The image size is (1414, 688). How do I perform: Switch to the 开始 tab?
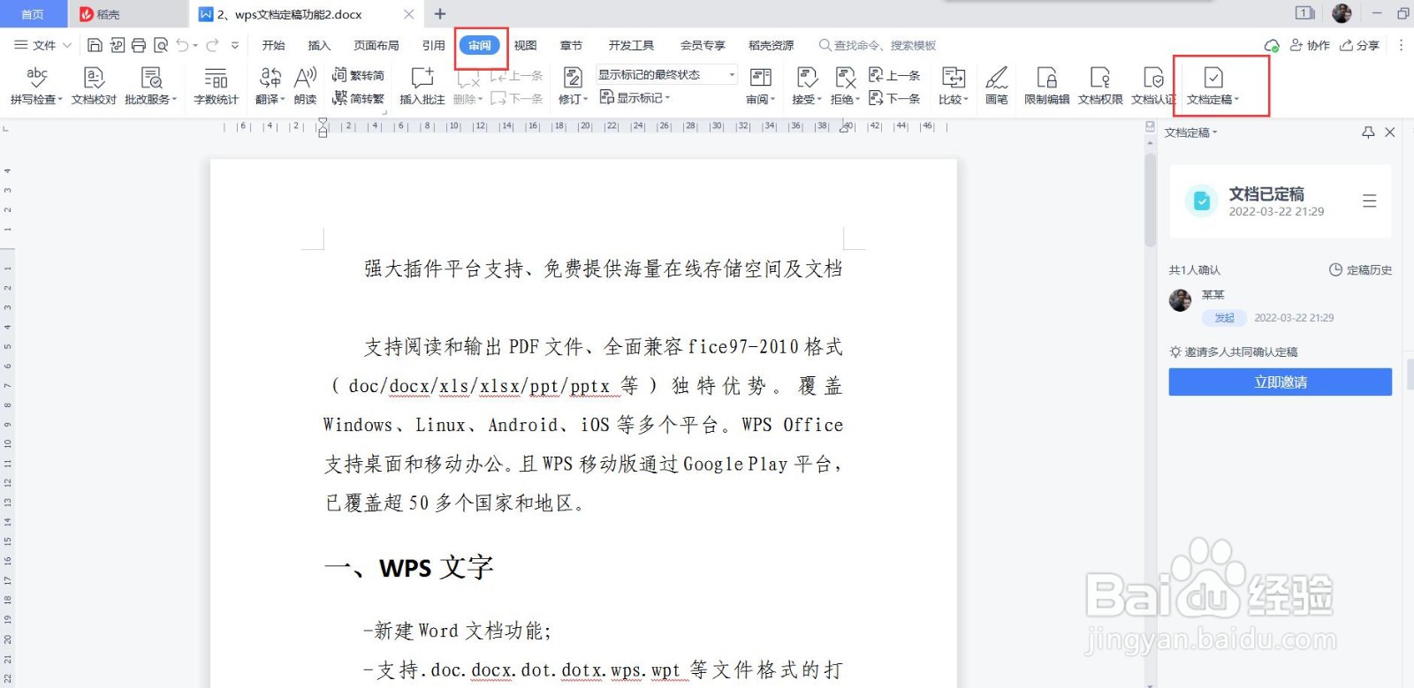(274, 45)
